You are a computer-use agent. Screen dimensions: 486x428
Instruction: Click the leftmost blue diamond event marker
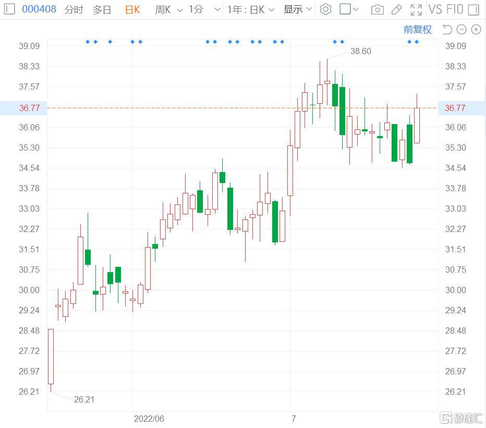tap(88, 42)
